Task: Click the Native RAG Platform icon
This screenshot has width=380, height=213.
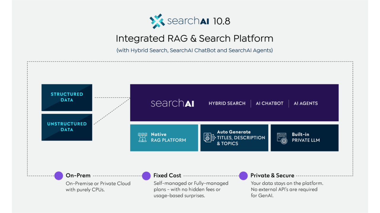Action: point(142,138)
